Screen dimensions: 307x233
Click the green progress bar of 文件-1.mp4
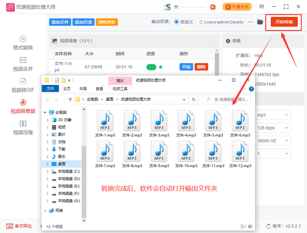coord(152,67)
